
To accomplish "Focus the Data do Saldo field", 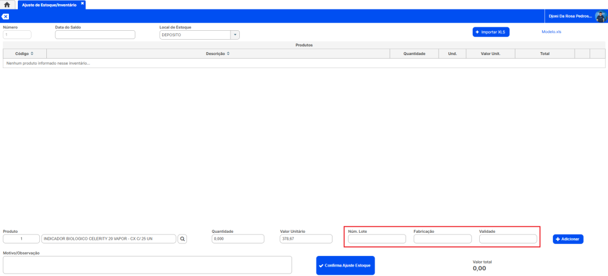I will tap(95, 35).
